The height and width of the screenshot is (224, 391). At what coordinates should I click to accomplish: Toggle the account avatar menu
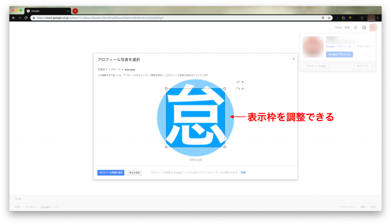[373, 27]
